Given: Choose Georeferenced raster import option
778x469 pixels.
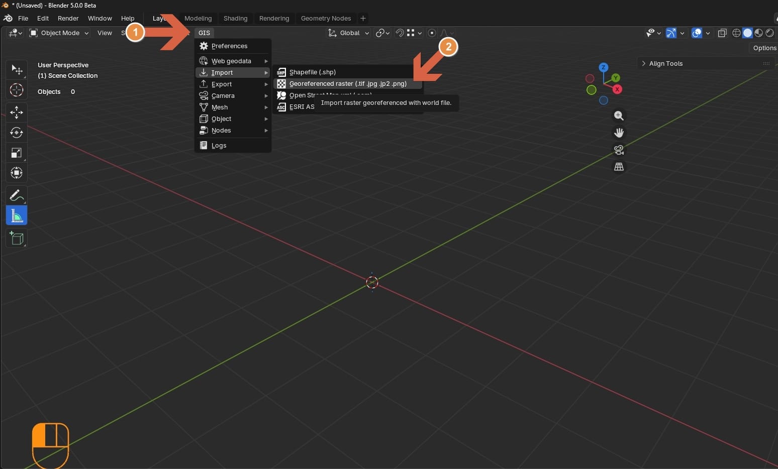Looking at the screenshot, I should coord(348,84).
